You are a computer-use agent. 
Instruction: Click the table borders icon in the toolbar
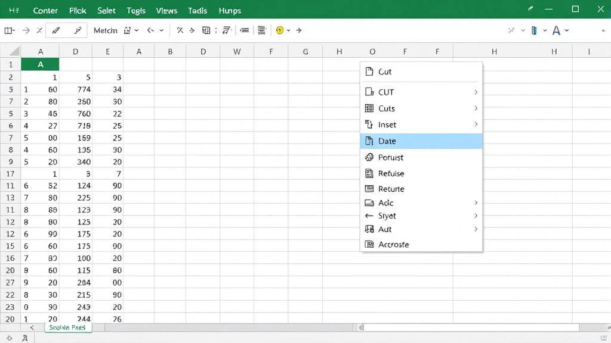pos(206,30)
